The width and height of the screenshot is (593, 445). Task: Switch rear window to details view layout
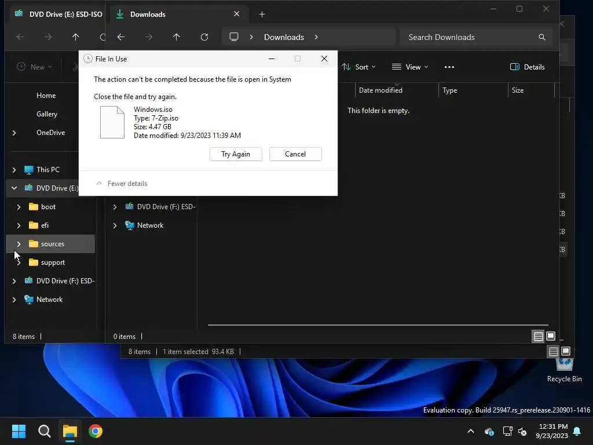(553, 352)
